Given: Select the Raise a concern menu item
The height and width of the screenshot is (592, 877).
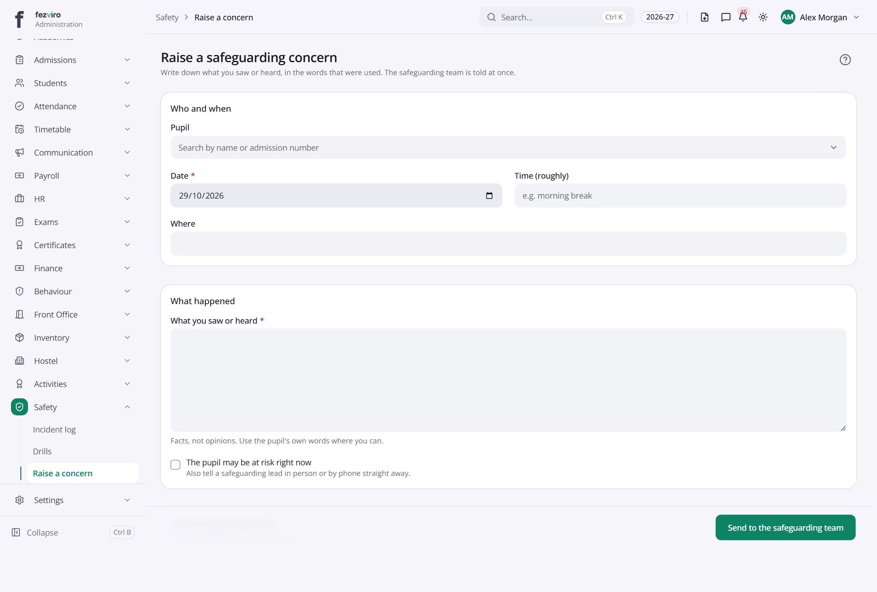Looking at the screenshot, I should [x=82, y=473].
